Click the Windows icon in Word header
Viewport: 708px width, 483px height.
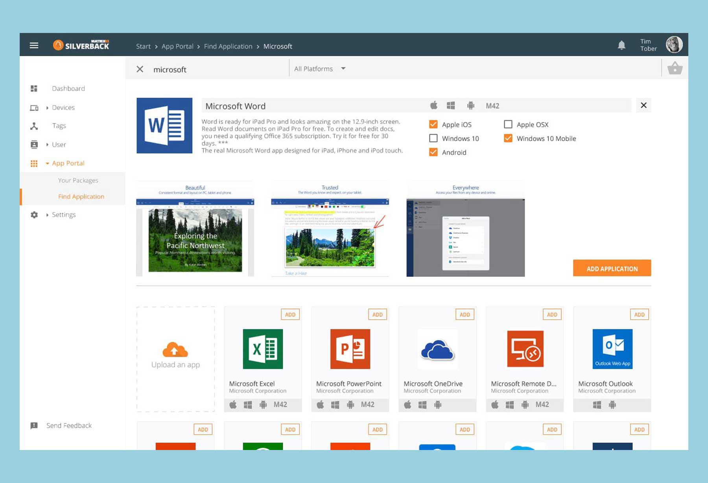pos(451,106)
